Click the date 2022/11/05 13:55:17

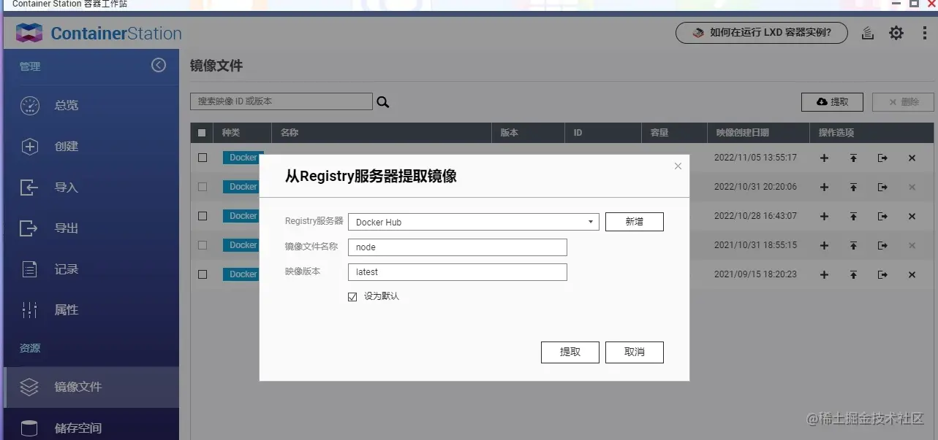click(x=755, y=158)
